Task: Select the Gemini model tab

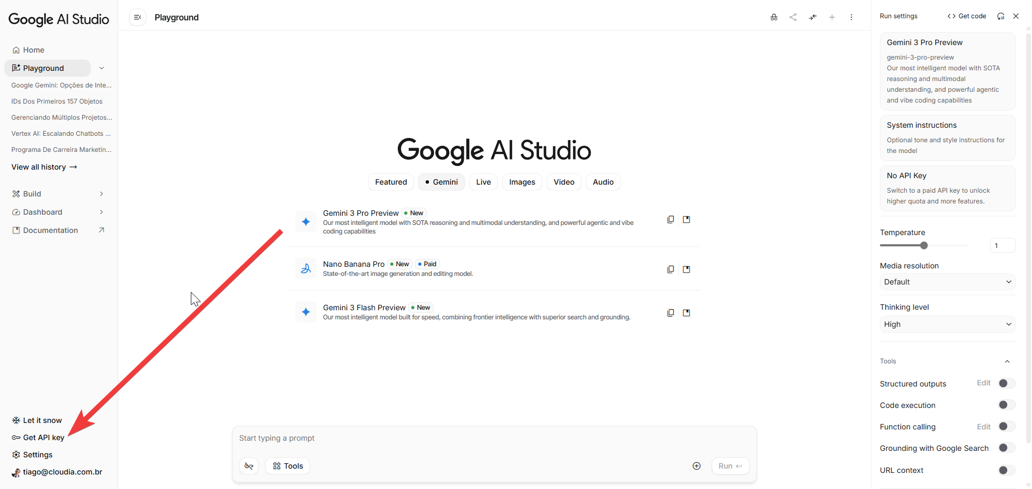Action: [441, 182]
